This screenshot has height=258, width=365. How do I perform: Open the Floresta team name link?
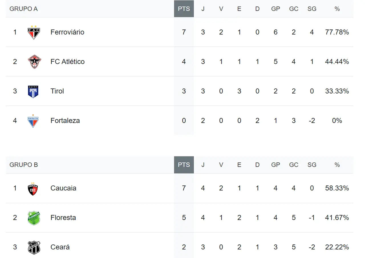pos(63,218)
